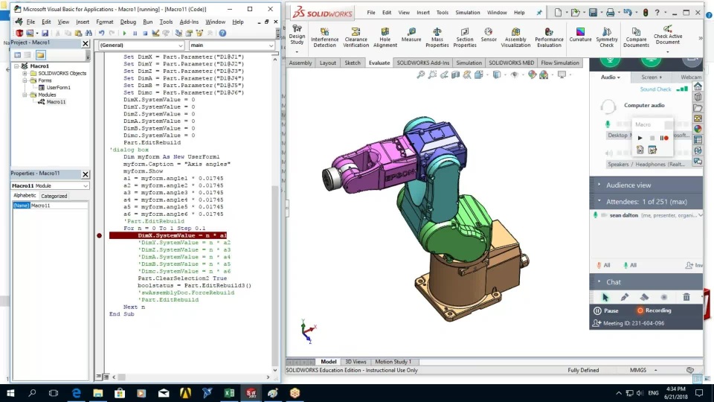This screenshot has width=714, height=402.
Task: Click the VBA Reset (stop) button
Action: coord(145,33)
